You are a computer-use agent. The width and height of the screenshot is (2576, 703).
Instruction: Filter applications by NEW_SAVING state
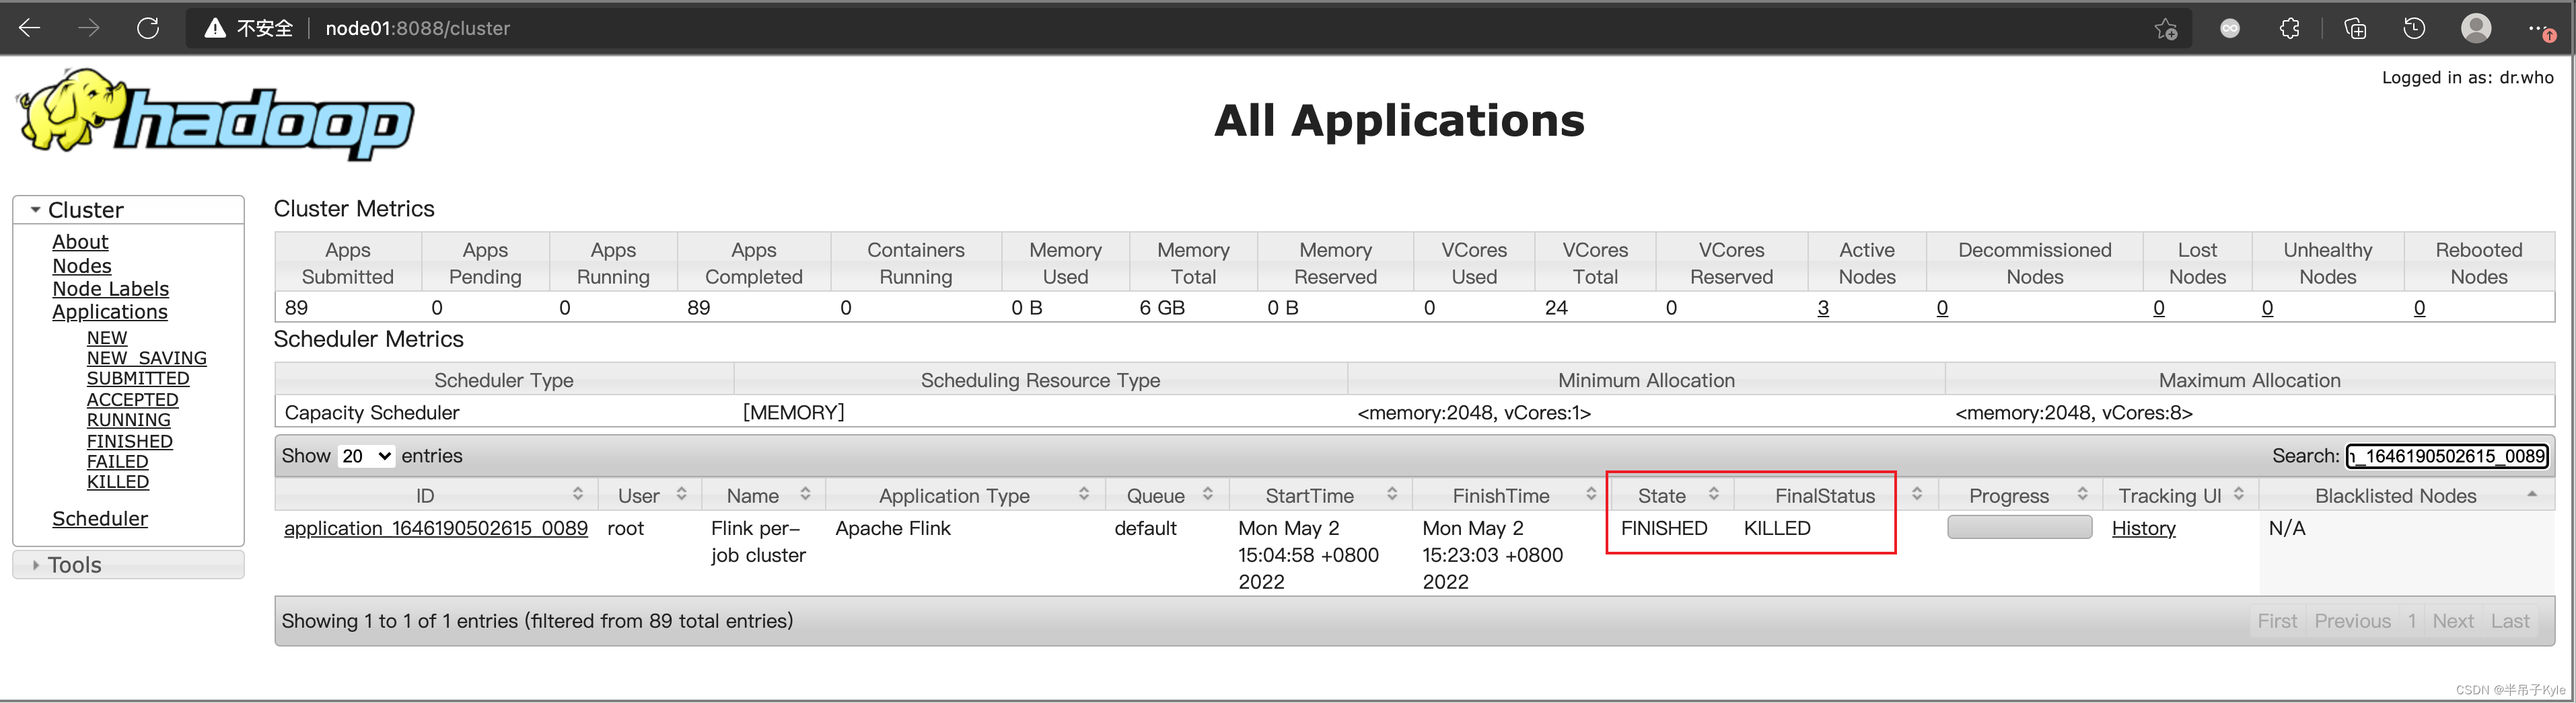pos(147,358)
